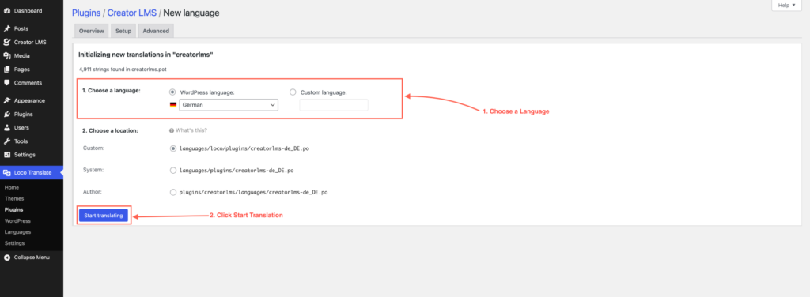Open Appearance label in sidebar
The width and height of the screenshot is (810, 297).
pos(29,100)
